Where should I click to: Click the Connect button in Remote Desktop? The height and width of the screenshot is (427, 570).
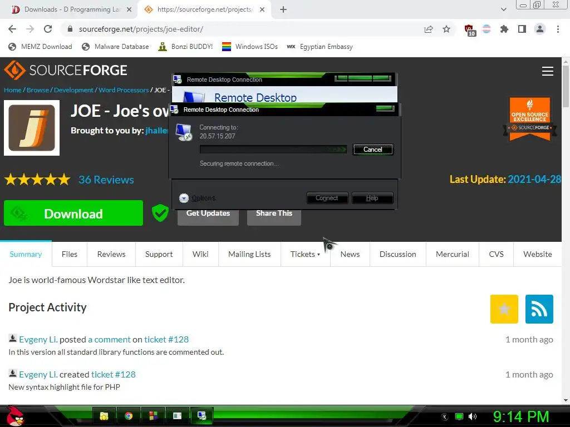pyautogui.click(x=327, y=198)
